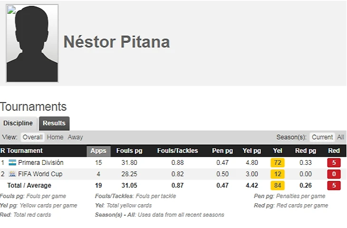
Task: Click the total yellow cards badge showing 84
Action: click(277, 186)
